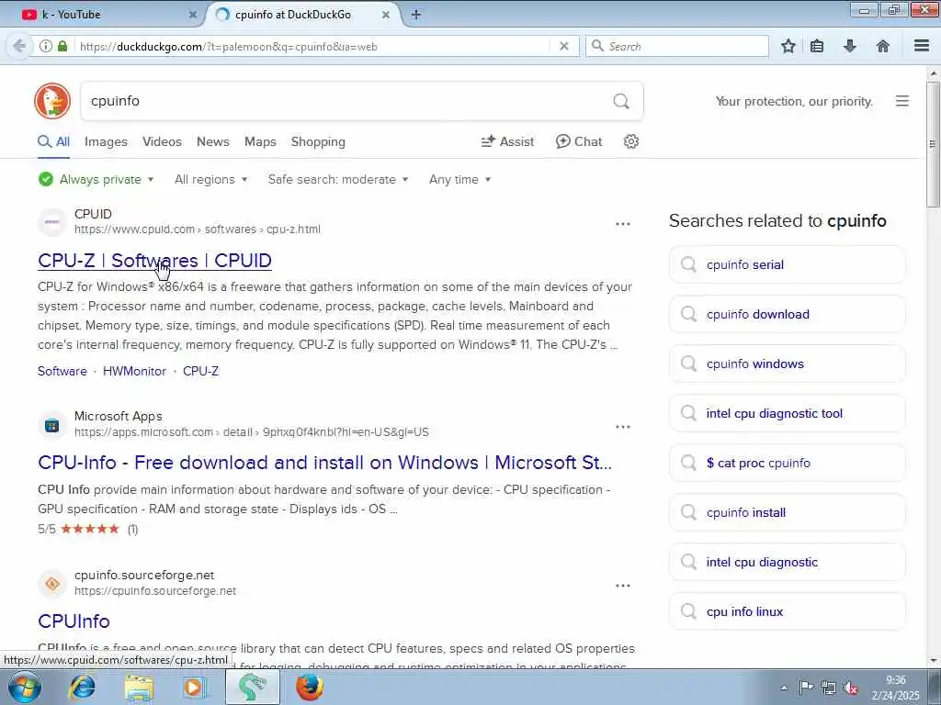
Task: Close the cpuinfo at DuckDuckGo tab
Action: (x=386, y=15)
